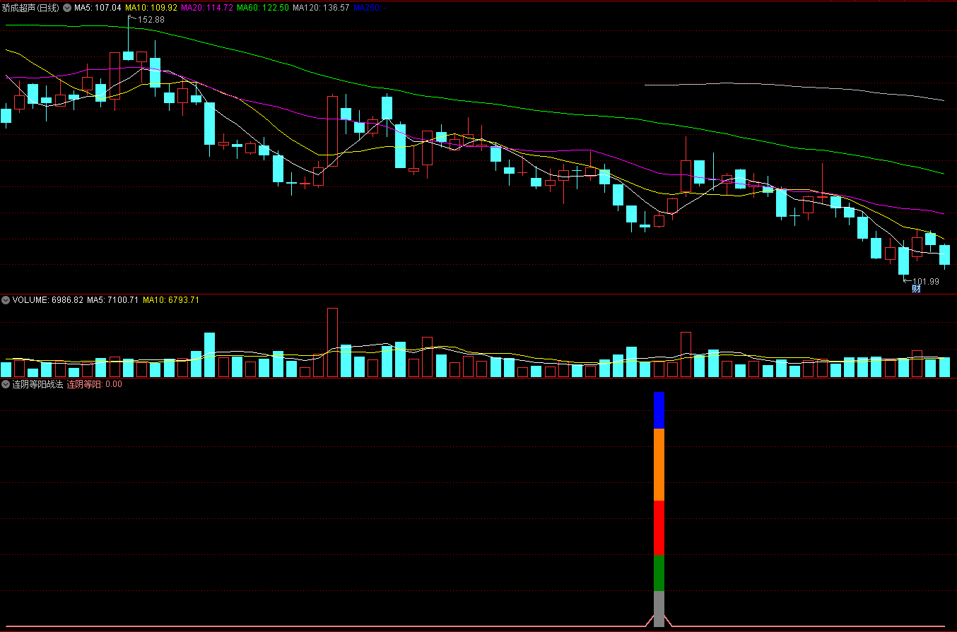957x632 pixels.
Task: Click the 连阴等阳战法 indicator name
Action: (x=38, y=384)
